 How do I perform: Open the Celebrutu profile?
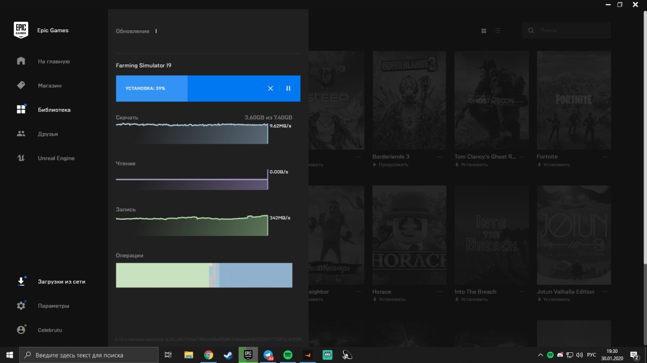pyautogui.click(x=50, y=330)
